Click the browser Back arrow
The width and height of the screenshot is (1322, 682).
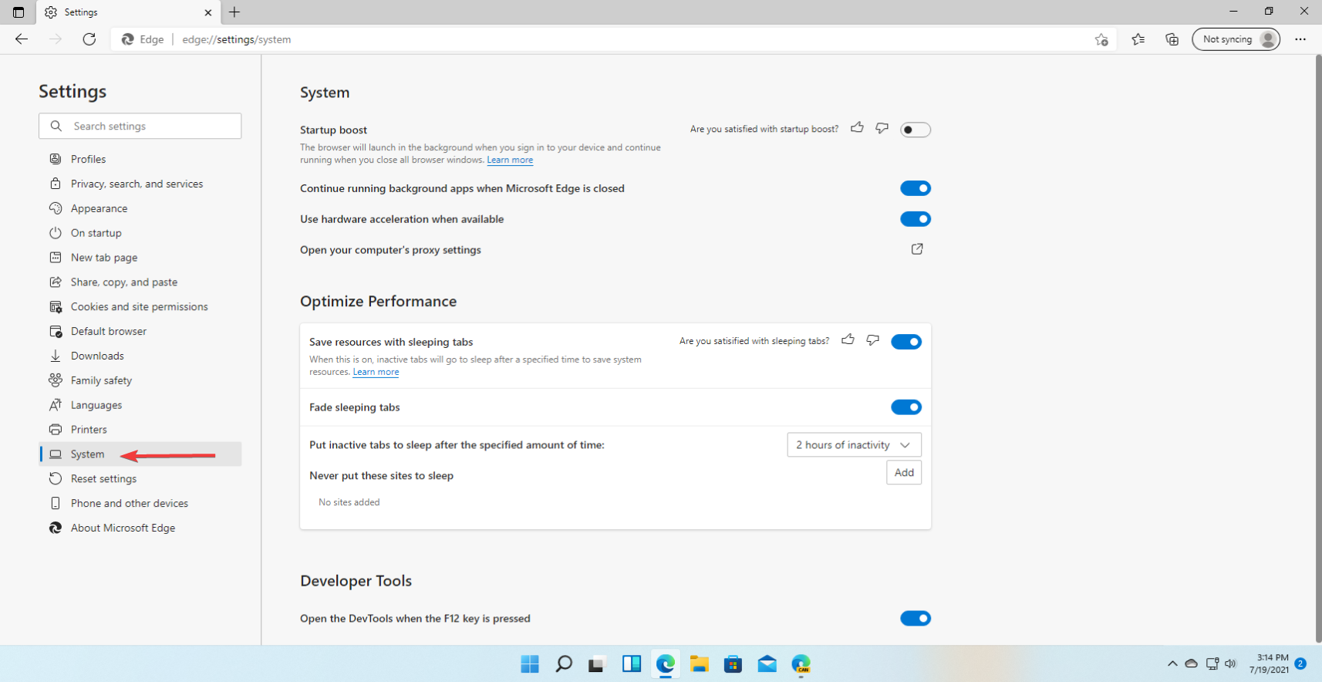point(22,39)
